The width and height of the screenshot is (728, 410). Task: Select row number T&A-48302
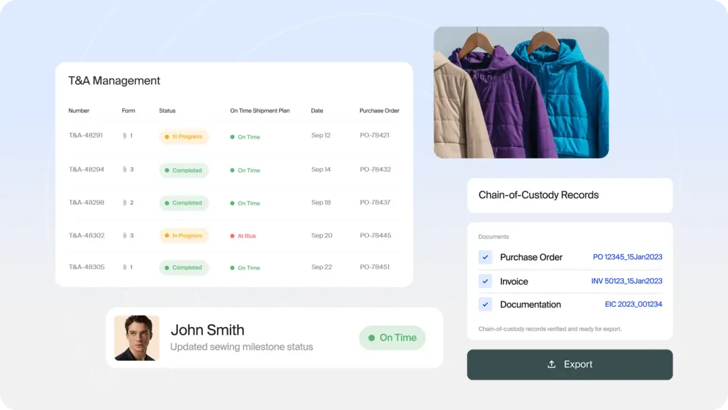pyautogui.click(x=87, y=235)
